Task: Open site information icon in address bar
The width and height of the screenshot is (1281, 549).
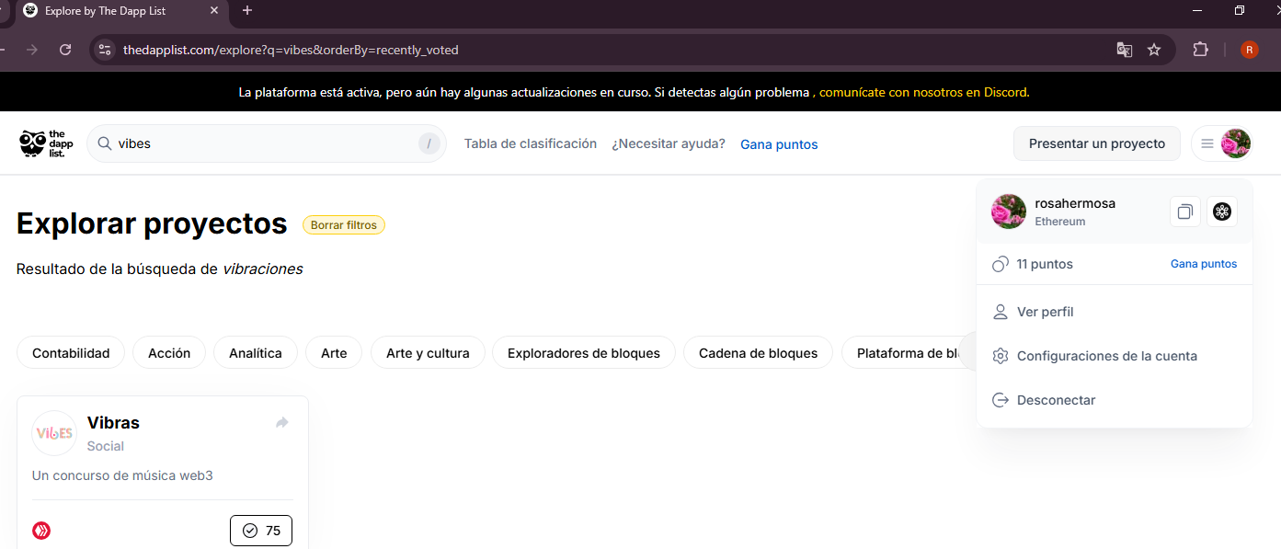Action: coord(105,50)
